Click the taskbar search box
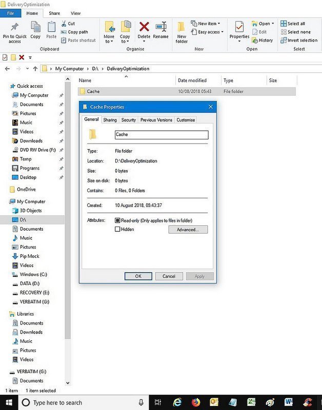Viewport: 322px width, 410px height. point(84,402)
